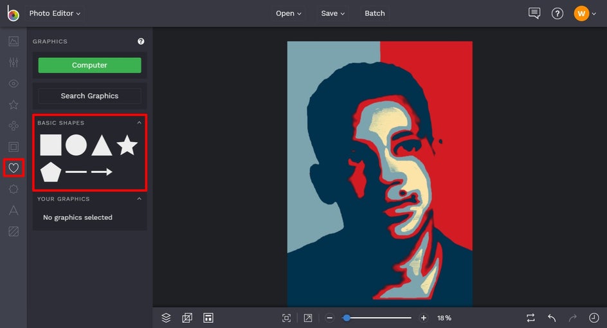Click the BeFunky logo icon
Image resolution: width=607 pixels, height=328 pixels.
point(13,14)
